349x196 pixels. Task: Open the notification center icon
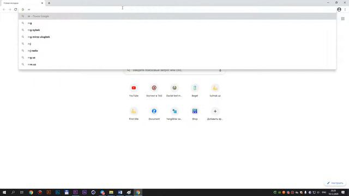click(343, 192)
